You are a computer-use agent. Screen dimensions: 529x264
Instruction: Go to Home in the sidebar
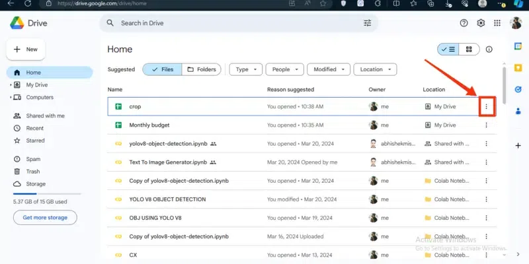tap(49, 73)
